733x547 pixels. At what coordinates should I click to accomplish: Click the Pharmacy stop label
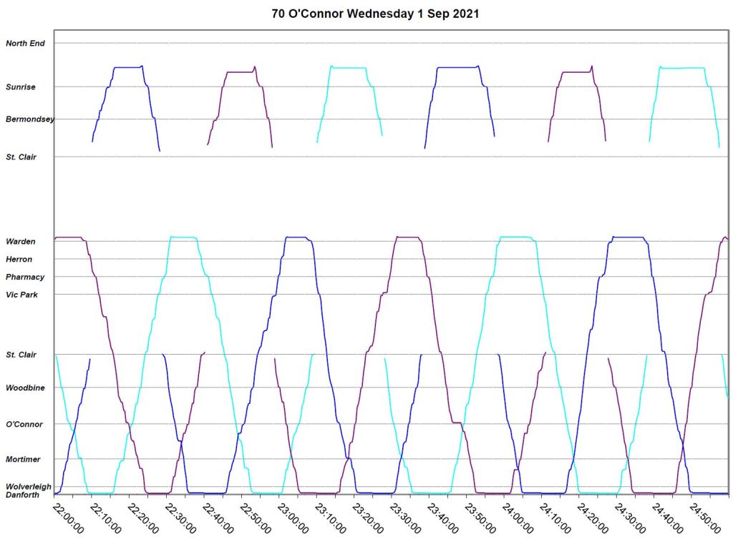coord(25,277)
